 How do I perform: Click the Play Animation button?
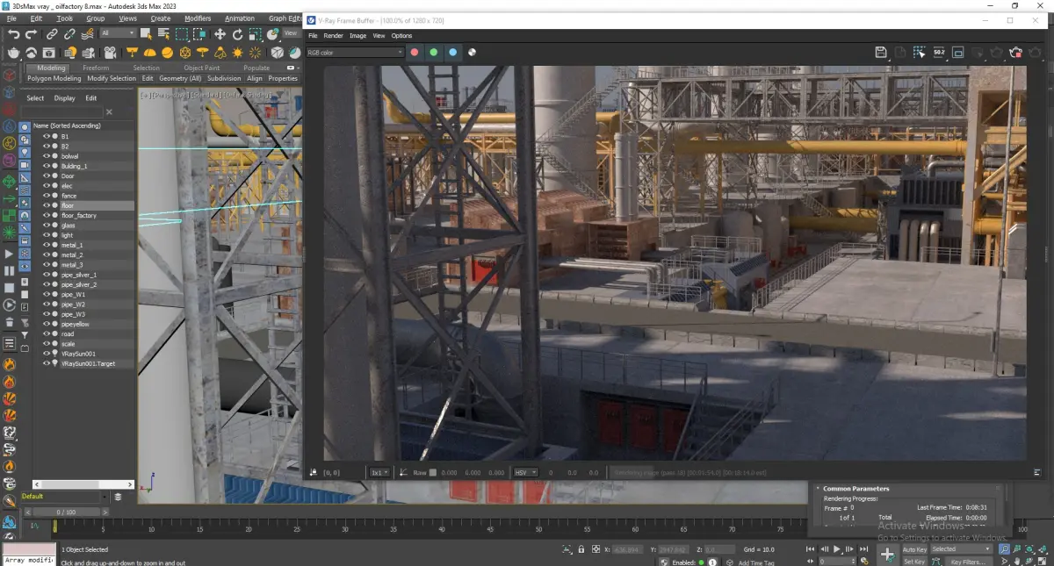pyautogui.click(x=837, y=549)
